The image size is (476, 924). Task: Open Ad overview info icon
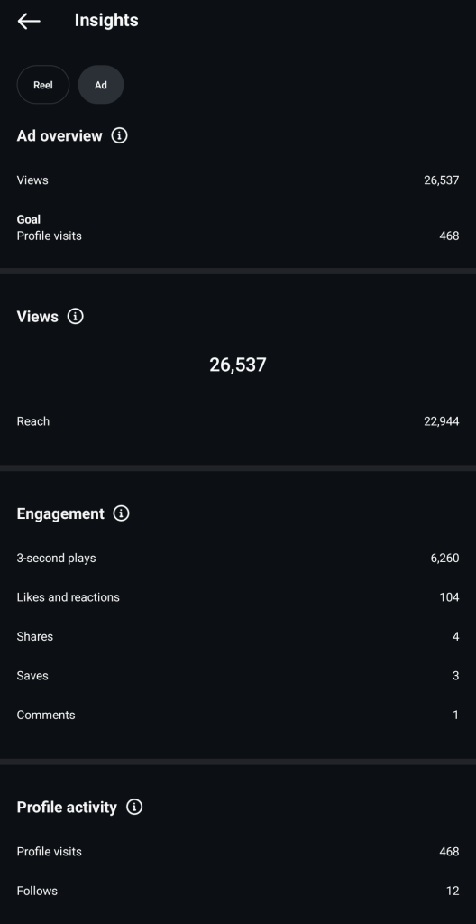pyautogui.click(x=120, y=135)
